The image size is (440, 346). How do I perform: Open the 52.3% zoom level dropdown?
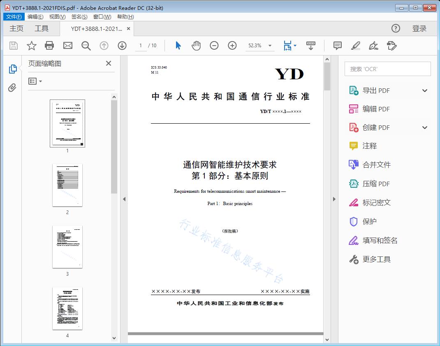pyautogui.click(x=260, y=46)
